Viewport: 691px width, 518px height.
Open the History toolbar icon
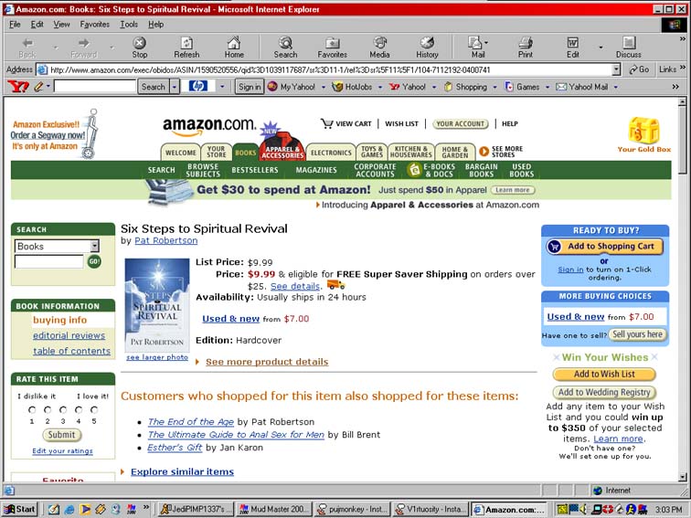click(427, 47)
